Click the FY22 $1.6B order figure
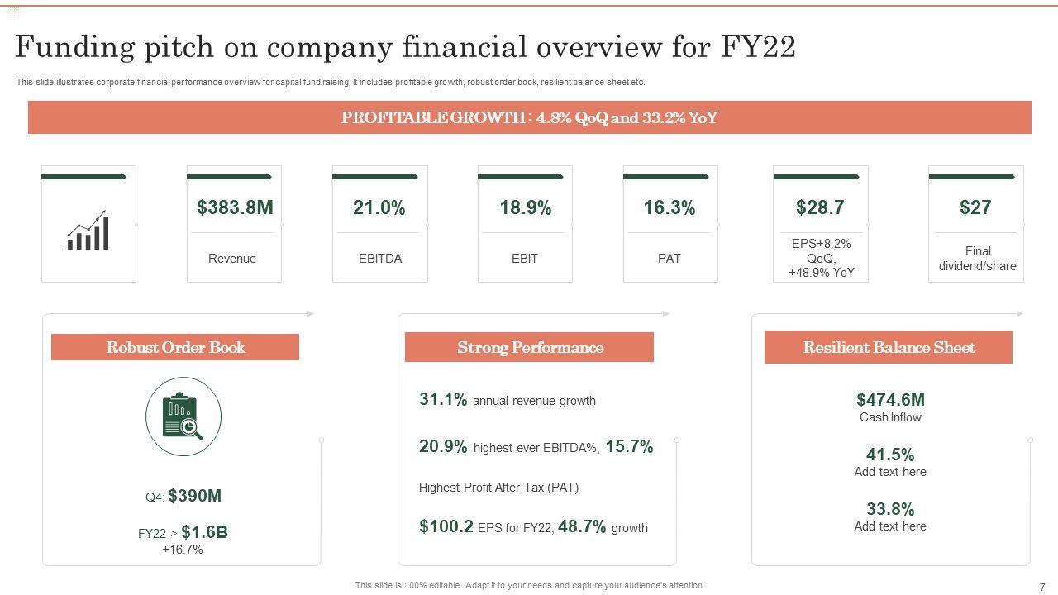1058x595 pixels. point(183,533)
